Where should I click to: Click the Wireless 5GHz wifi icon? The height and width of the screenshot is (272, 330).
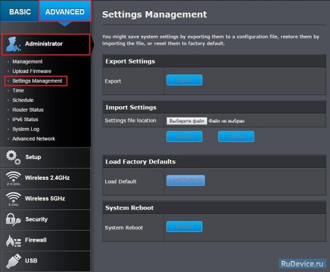[x=13, y=199]
